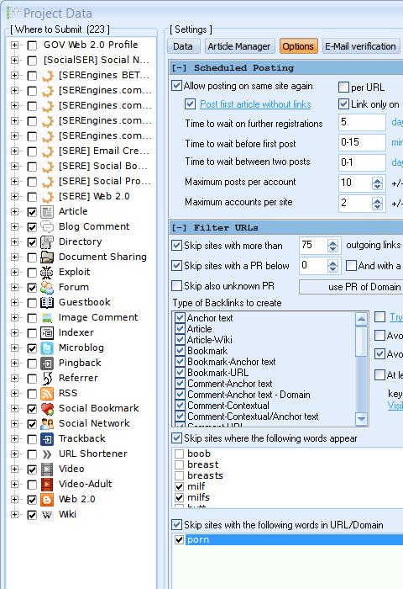Click the Web 2.0 Blogger icon

click(47, 499)
